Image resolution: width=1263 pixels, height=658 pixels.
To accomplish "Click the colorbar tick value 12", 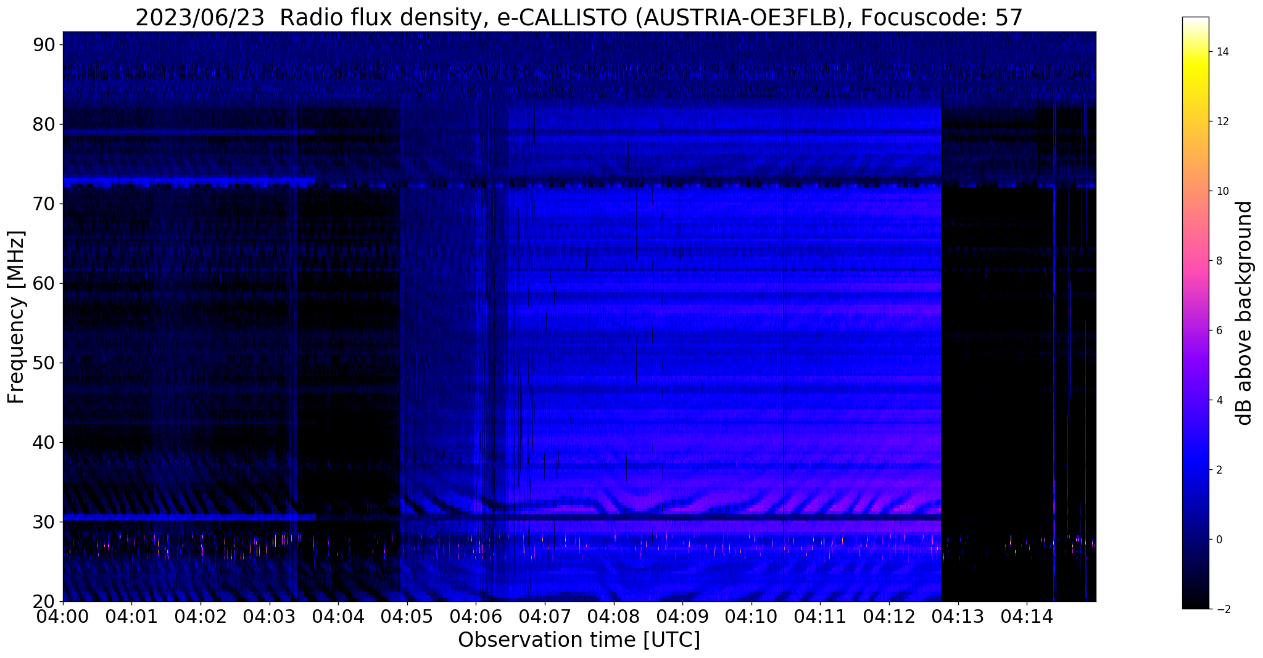I will (x=1222, y=121).
